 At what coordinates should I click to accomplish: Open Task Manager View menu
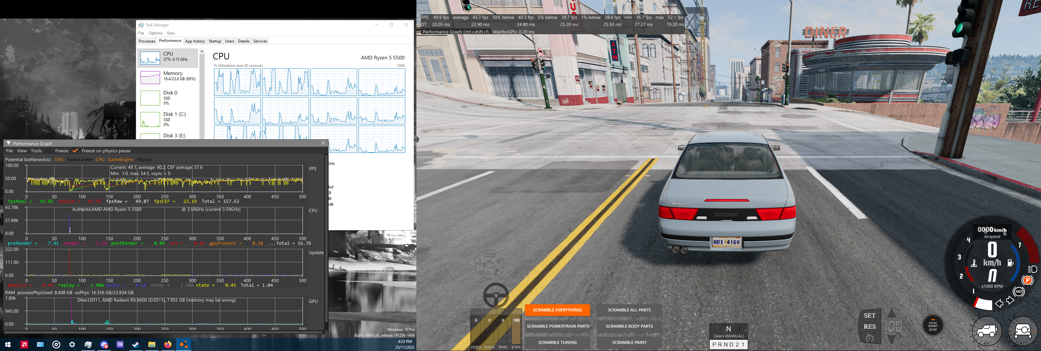(x=171, y=33)
